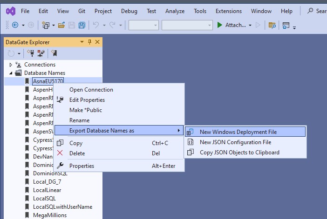
Task: Close the DataGate Explorer panel
Action: pos(97,42)
